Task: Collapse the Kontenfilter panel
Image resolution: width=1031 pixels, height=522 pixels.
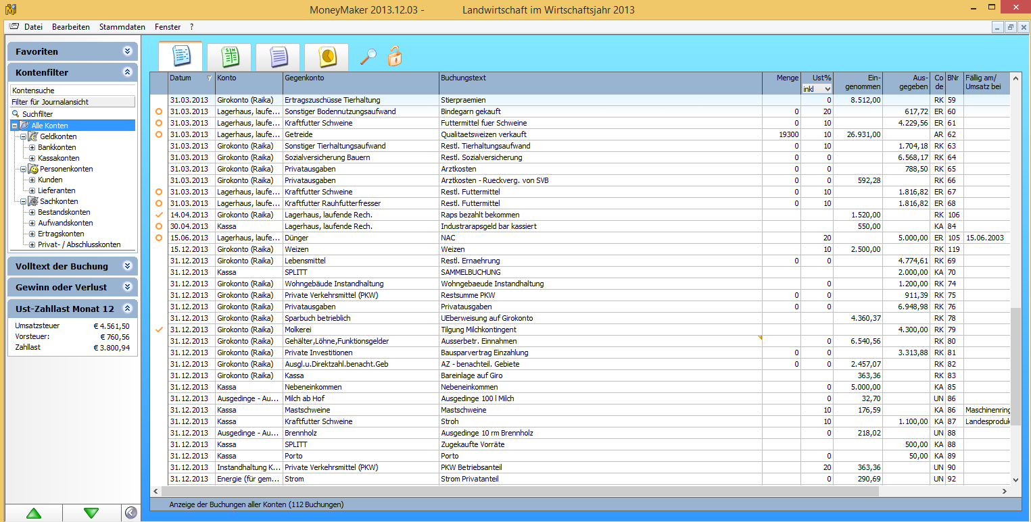Action: pos(127,72)
